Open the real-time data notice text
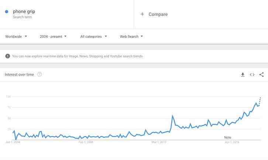Screen dimensions: 268x160 (78, 56)
